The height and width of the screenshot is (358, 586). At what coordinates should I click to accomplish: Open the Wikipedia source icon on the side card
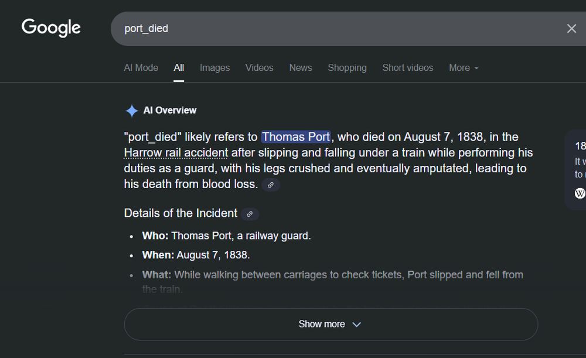(x=580, y=193)
